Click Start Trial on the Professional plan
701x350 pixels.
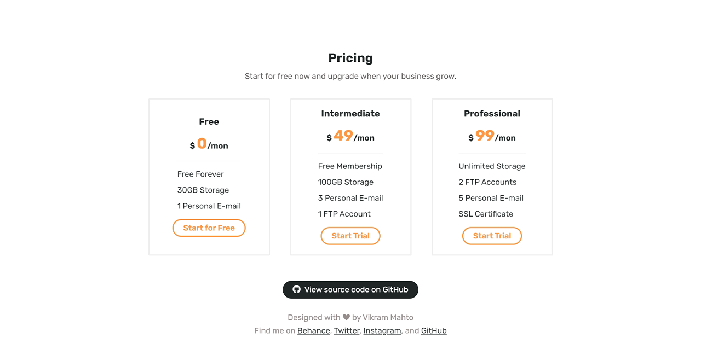click(492, 236)
